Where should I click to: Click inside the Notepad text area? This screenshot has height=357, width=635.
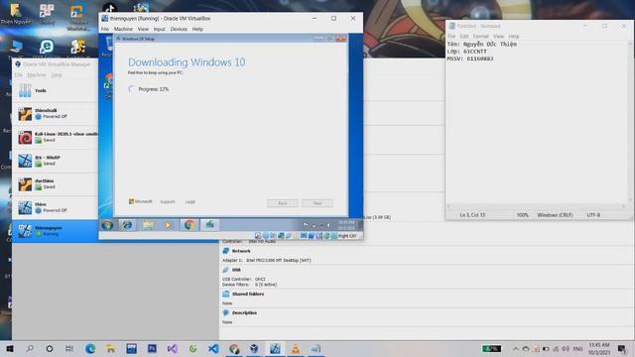537,121
